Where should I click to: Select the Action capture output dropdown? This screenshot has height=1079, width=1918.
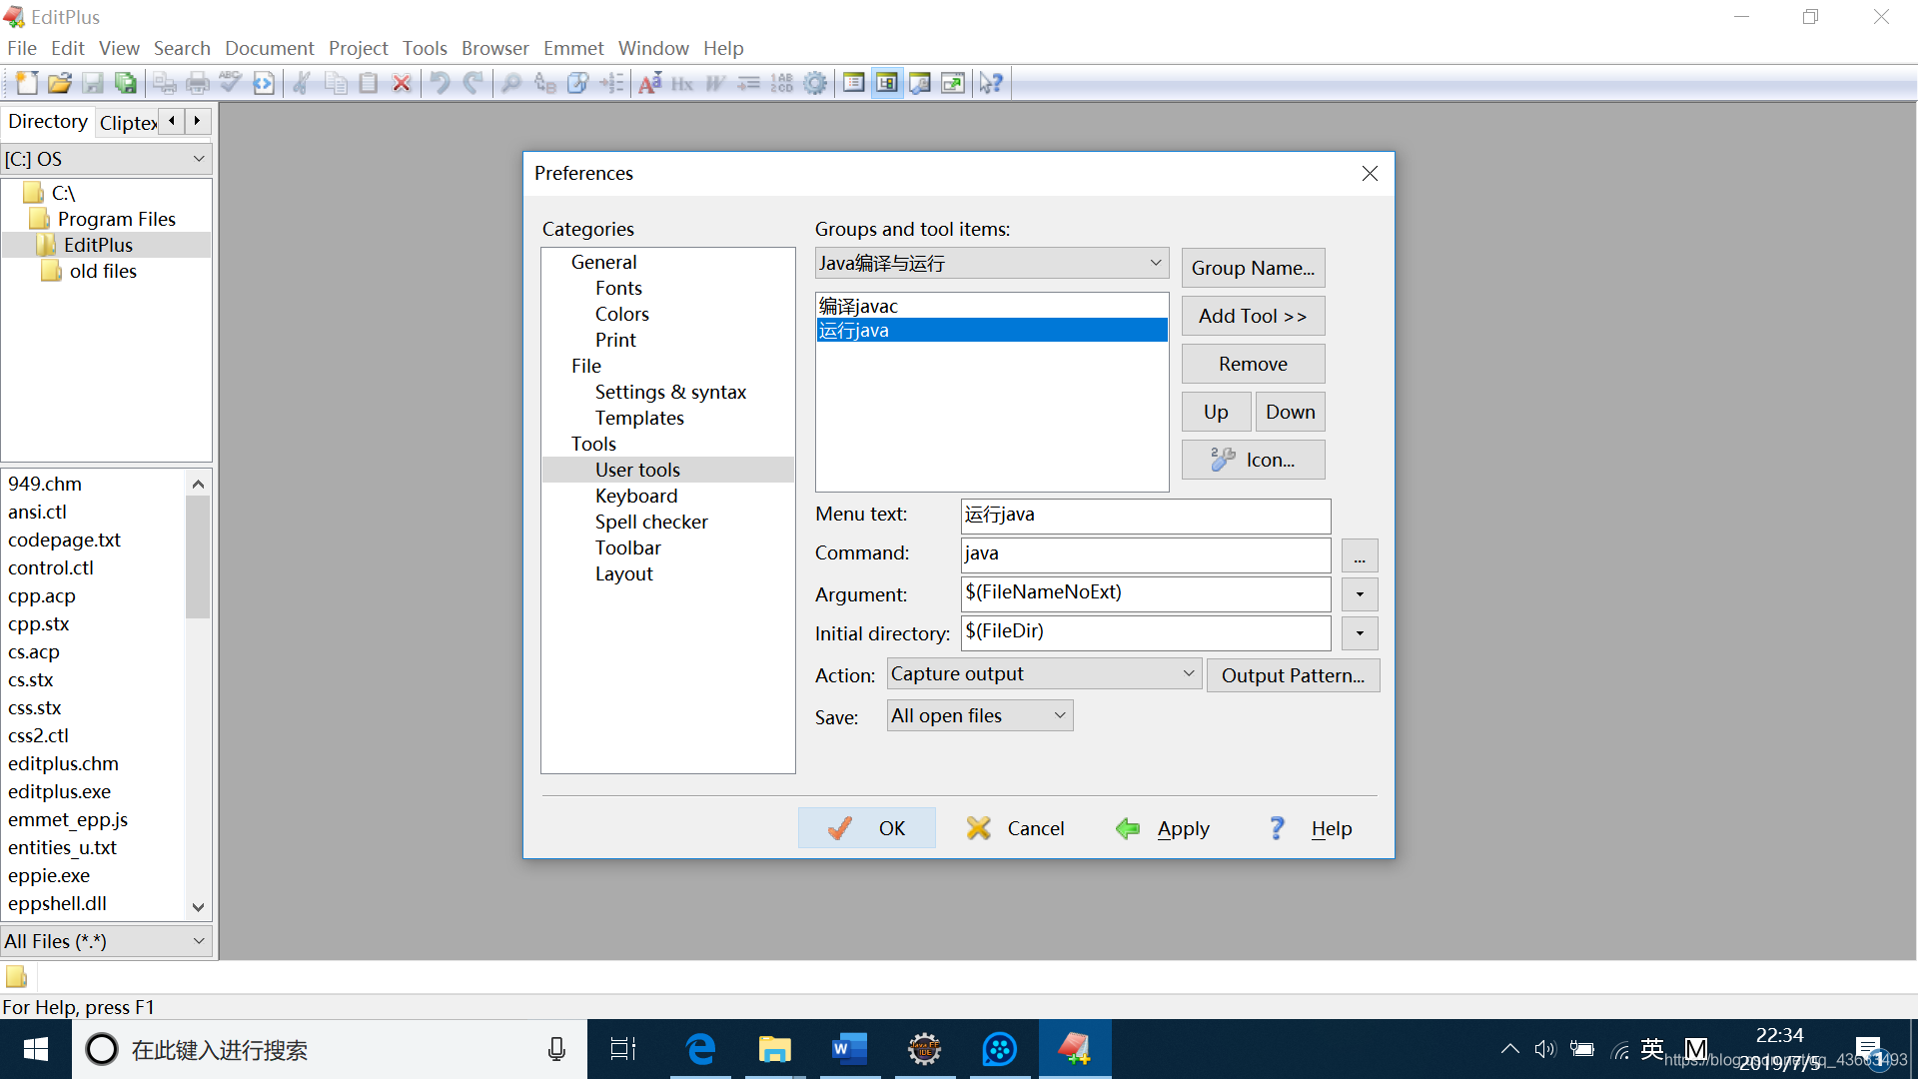[x=1039, y=673]
